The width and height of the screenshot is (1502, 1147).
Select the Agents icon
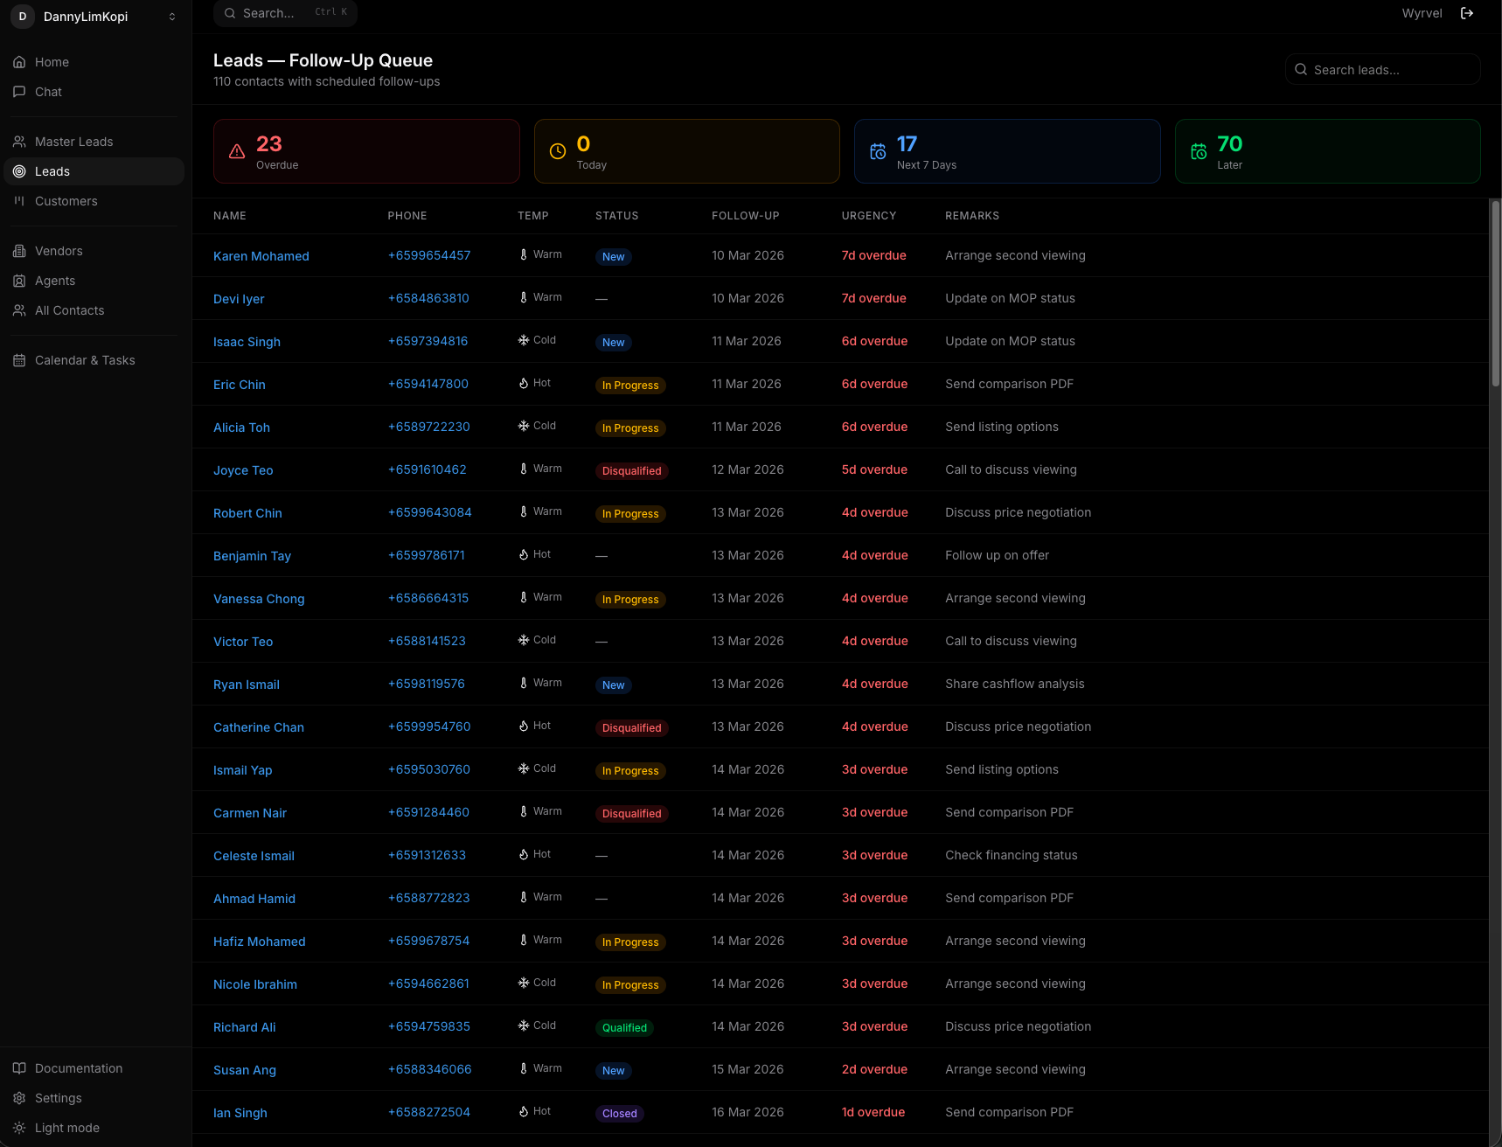point(19,281)
